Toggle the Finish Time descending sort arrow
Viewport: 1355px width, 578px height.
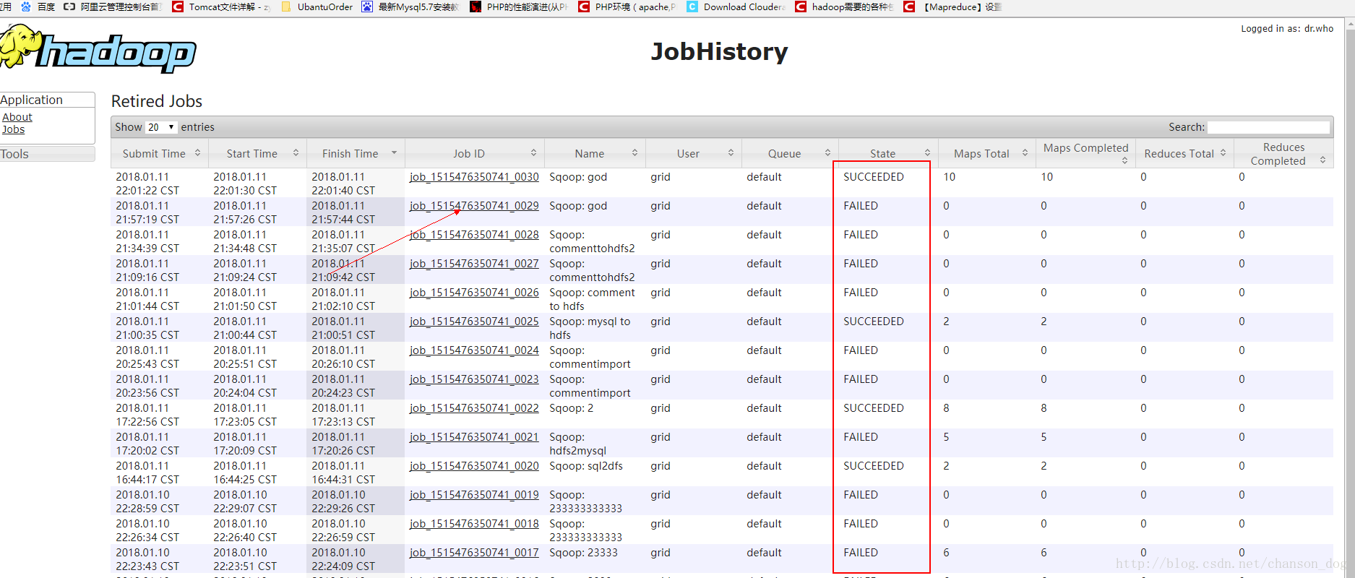click(394, 153)
